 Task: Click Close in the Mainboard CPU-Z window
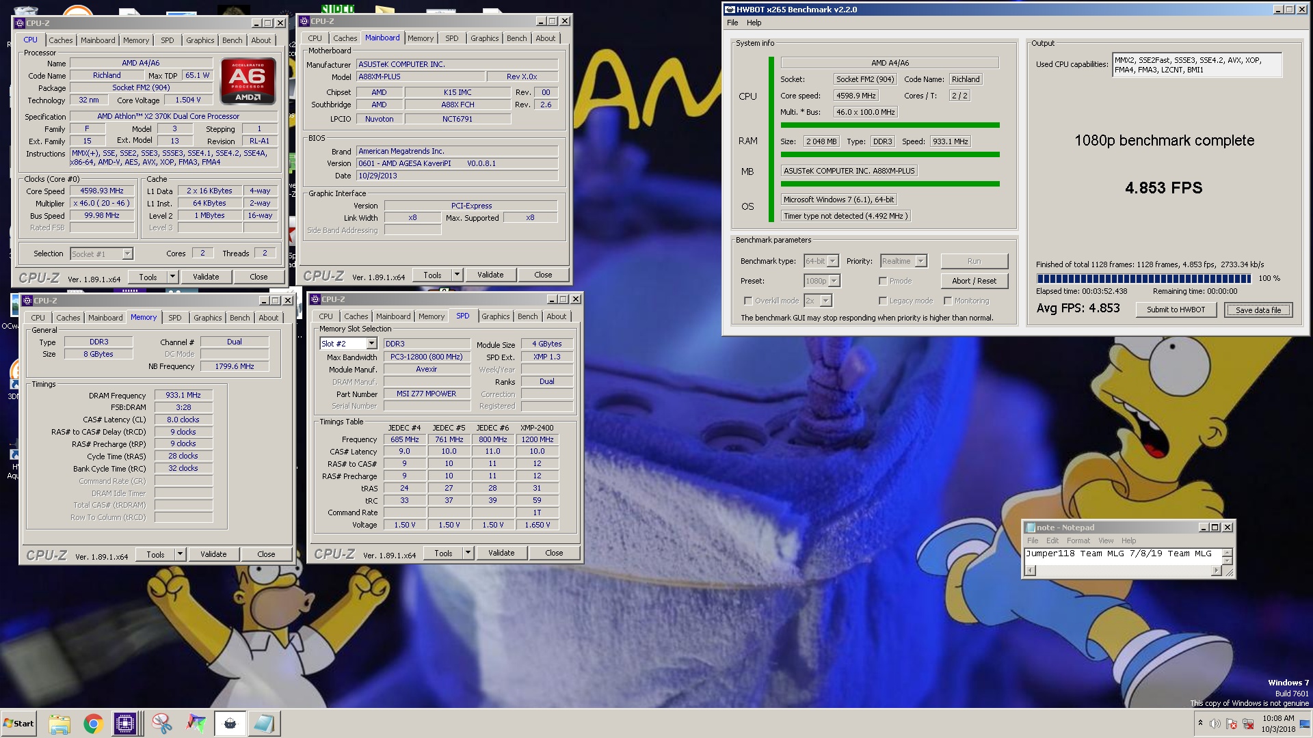tap(543, 275)
